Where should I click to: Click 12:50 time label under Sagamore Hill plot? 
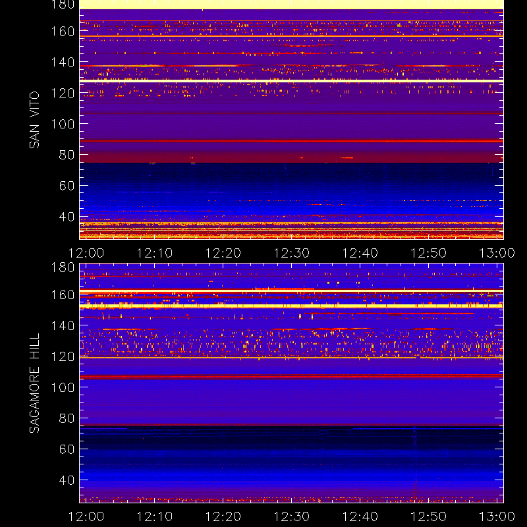click(x=429, y=516)
